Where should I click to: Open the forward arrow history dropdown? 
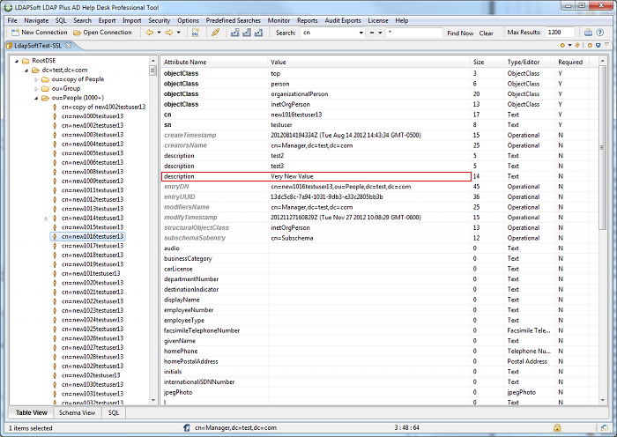(x=178, y=33)
